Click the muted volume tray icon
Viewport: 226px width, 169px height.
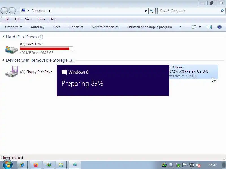(x=198, y=165)
